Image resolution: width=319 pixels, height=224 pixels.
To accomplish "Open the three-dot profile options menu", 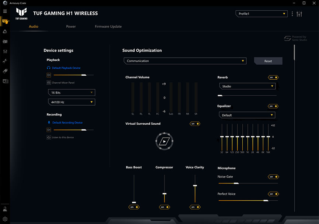I will point(292,14).
